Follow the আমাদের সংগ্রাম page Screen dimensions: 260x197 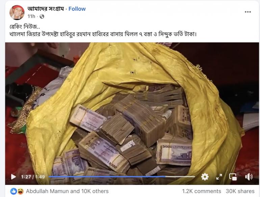pyautogui.click(x=77, y=9)
